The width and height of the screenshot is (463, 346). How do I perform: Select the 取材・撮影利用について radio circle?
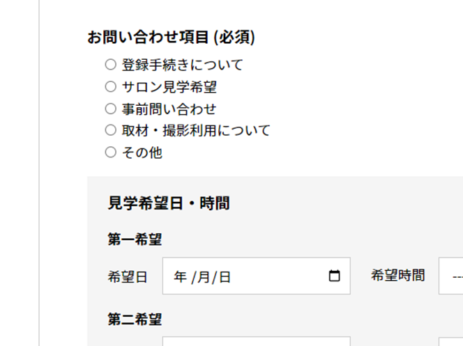(110, 130)
